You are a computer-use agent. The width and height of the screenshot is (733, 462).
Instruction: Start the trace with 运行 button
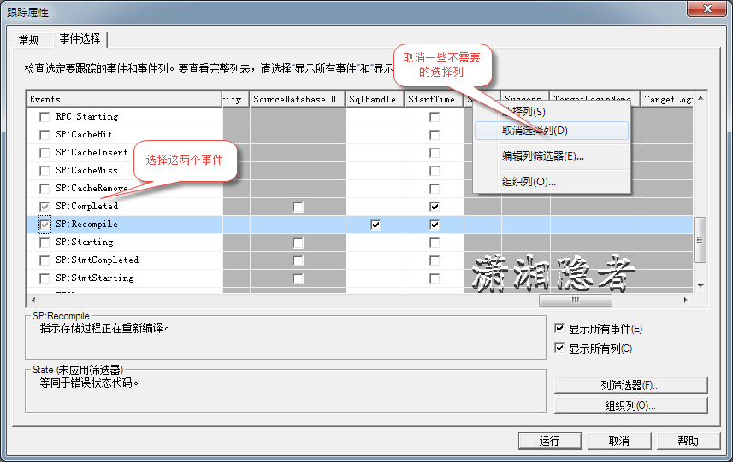click(x=550, y=441)
